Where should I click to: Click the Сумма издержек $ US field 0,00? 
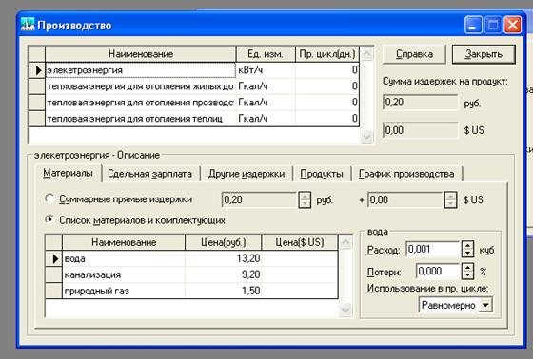click(x=421, y=130)
